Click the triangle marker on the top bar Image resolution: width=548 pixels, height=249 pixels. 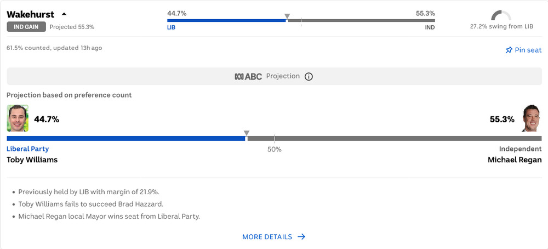pos(287,16)
